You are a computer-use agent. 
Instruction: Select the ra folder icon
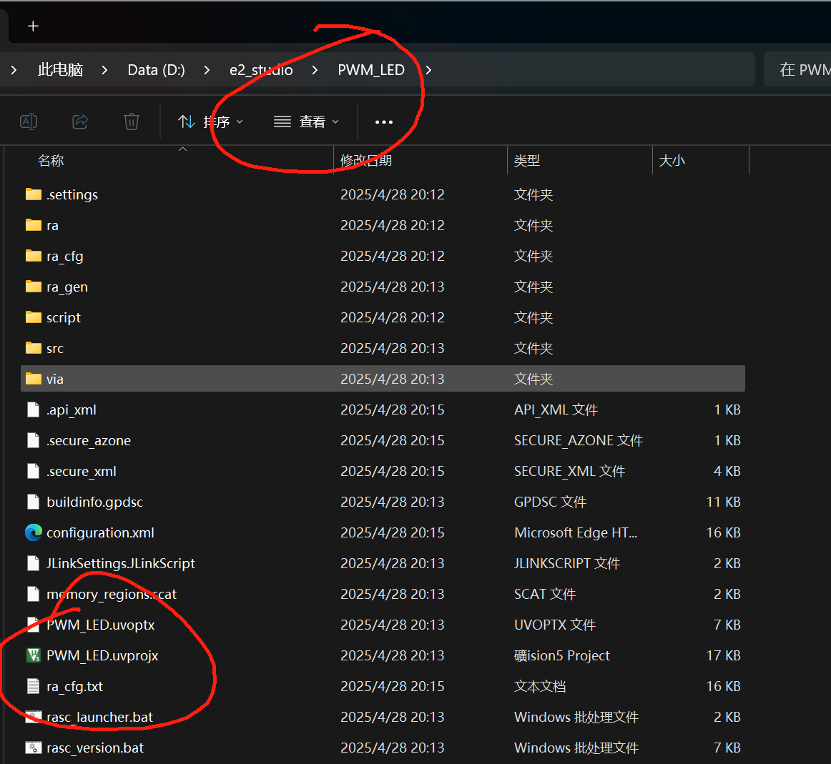click(34, 225)
